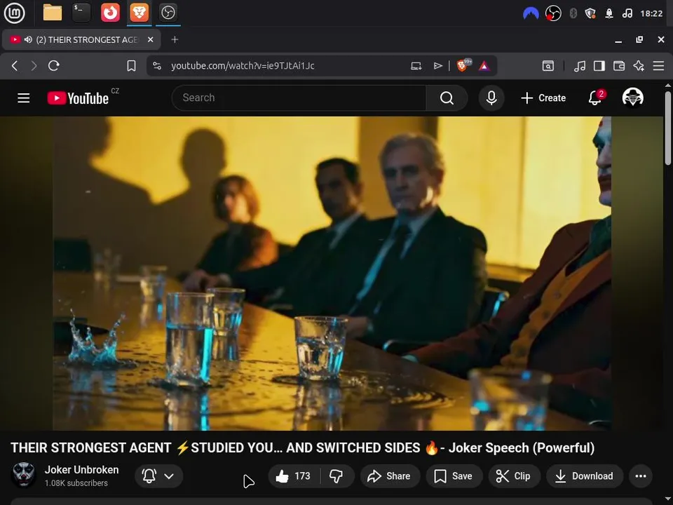673x505 pixels.
Task: Open YouTube notifications bell
Action: point(595,98)
